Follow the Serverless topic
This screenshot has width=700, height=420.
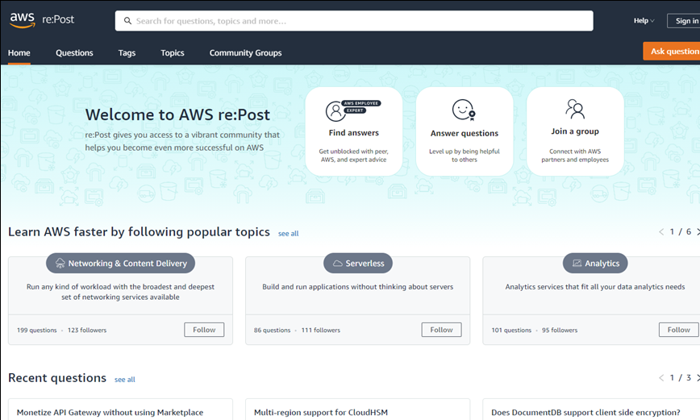pyautogui.click(x=441, y=330)
